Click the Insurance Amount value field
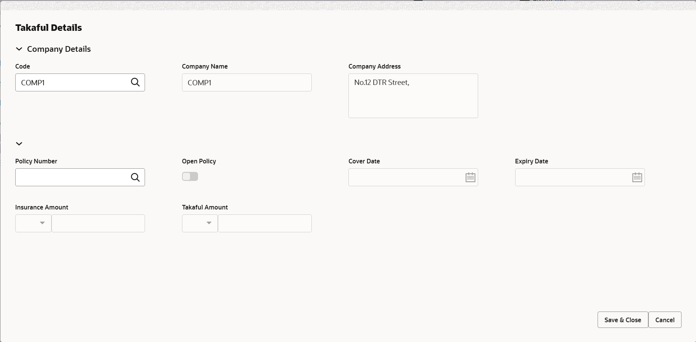Screen dimensions: 696x342 [98, 223]
